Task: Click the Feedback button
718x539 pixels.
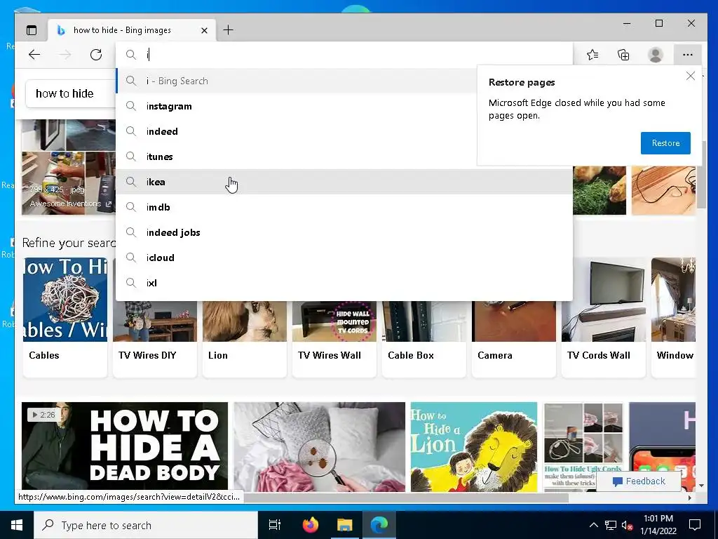Action: (x=639, y=481)
